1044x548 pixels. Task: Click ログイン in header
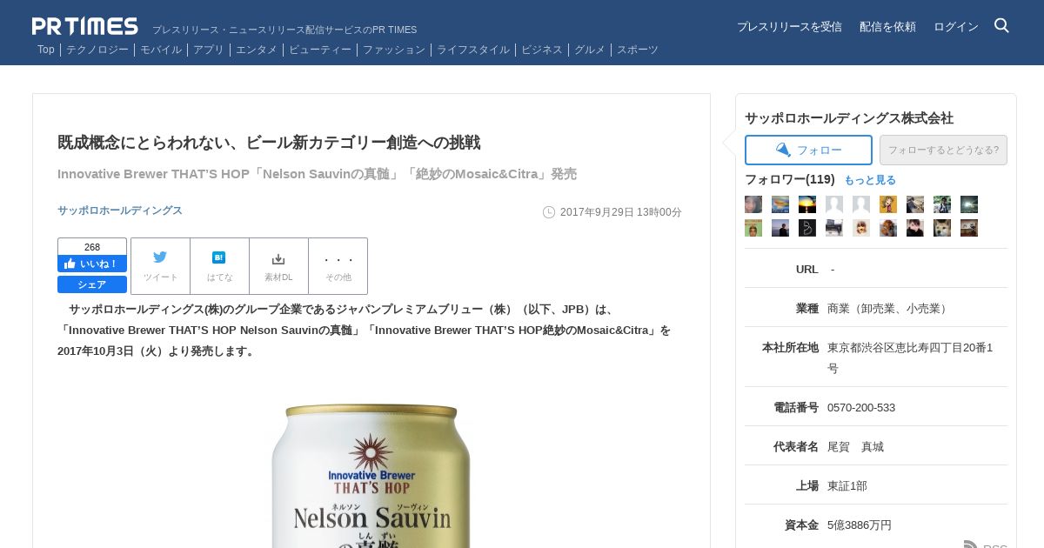[955, 27]
